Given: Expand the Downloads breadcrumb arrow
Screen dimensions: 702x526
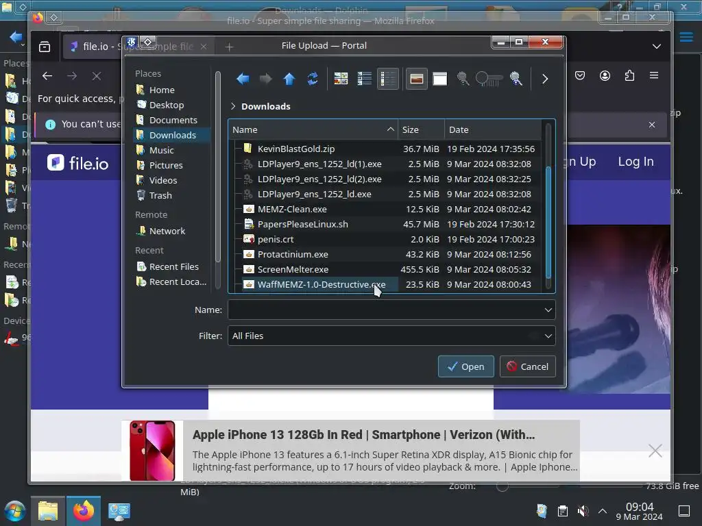Looking at the screenshot, I should coord(233,106).
